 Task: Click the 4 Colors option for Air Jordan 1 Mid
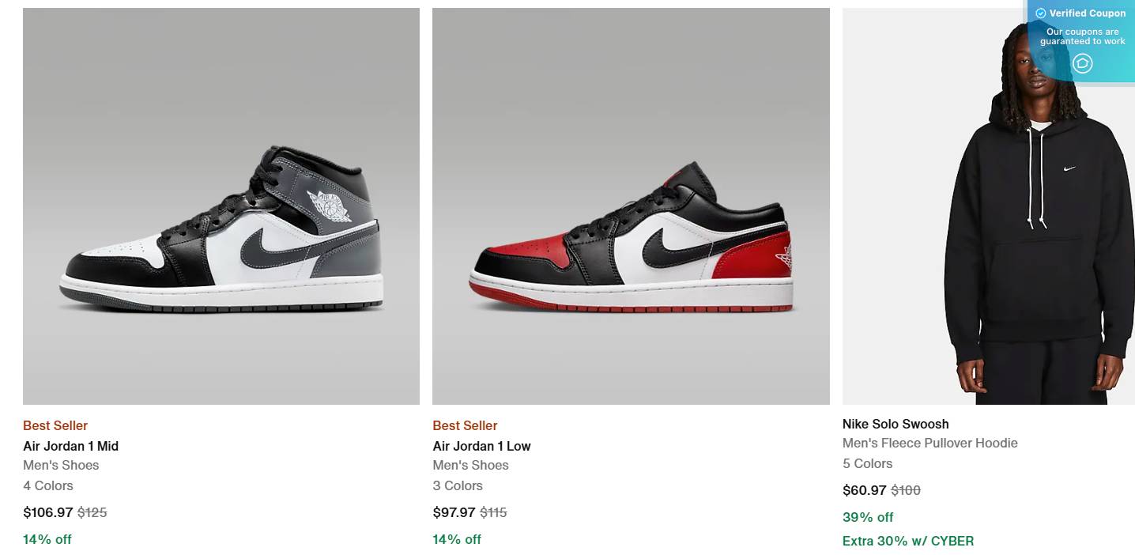point(47,485)
